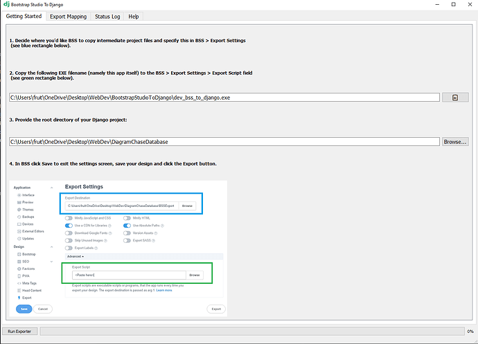This screenshot has width=478, height=344.
Task: Enable the Export SASS switch
Action: 127,241
